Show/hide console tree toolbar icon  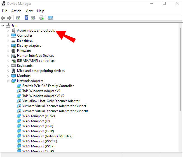tap(18, 18)
